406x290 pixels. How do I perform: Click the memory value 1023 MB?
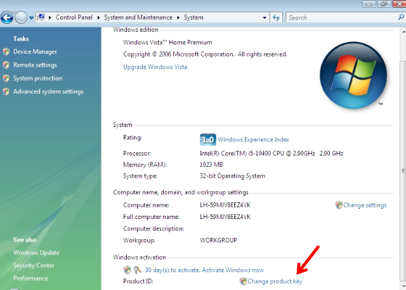click(211, 165)
